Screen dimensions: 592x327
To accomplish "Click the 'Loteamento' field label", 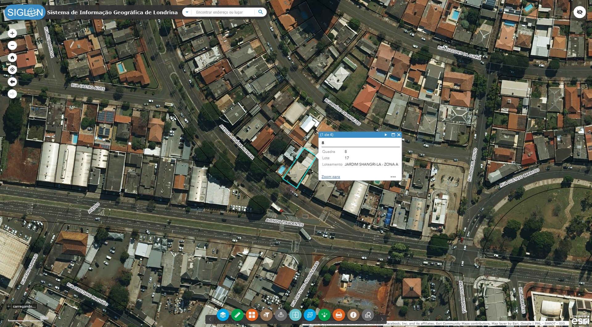I will (x=332, y=164).
